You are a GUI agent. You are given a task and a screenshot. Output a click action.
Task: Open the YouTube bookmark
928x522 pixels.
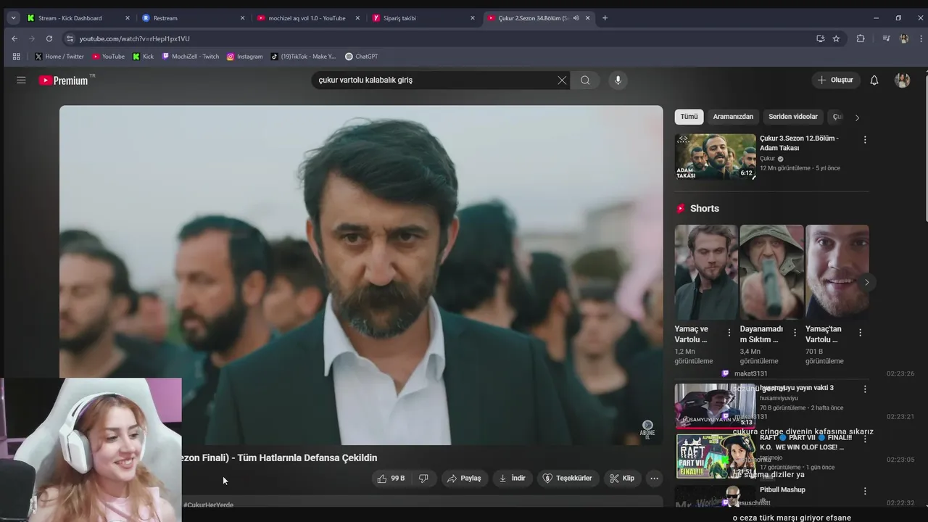tap(108, 57)
